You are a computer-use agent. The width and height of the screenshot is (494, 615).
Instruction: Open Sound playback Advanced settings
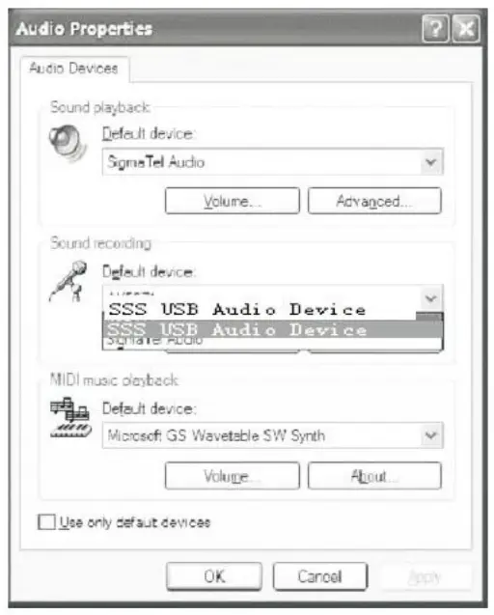(x=374, y=201)
